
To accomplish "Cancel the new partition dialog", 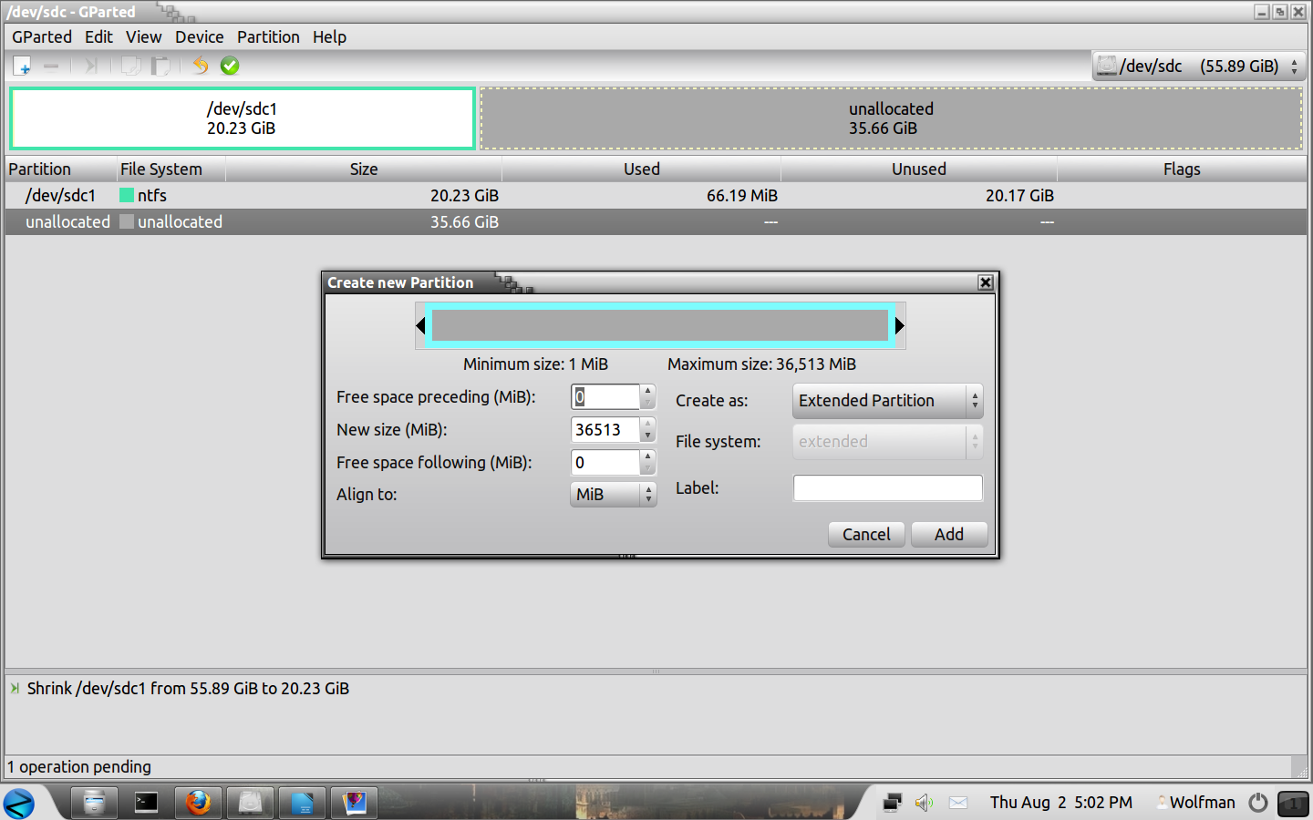I will click(x=866, y=535).
